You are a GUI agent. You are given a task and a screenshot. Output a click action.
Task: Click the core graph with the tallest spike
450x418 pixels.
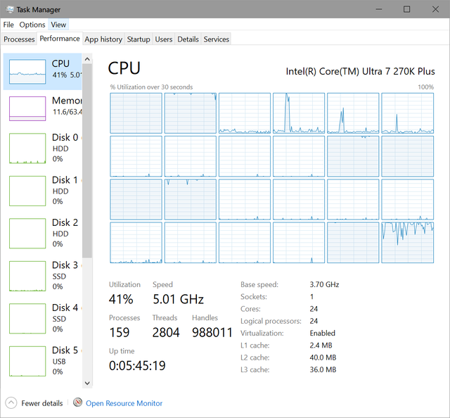click(299, 113)
